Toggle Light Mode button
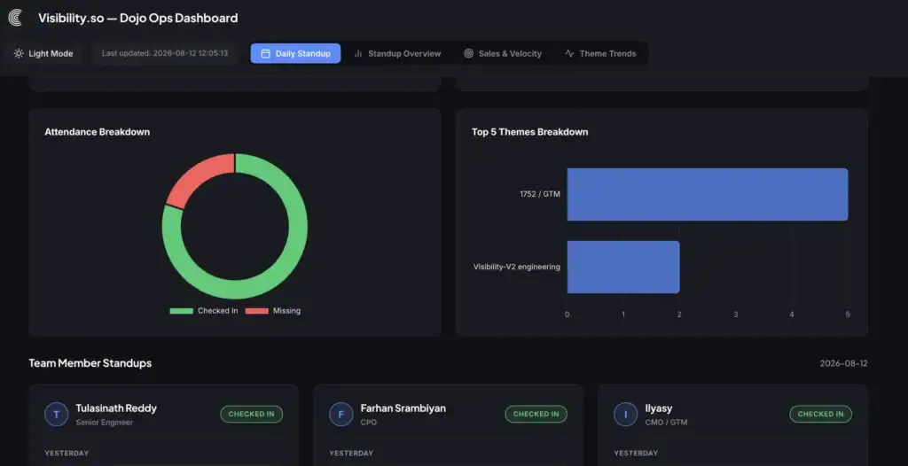This screenshot has width=908, height=466. pos(43,53)
